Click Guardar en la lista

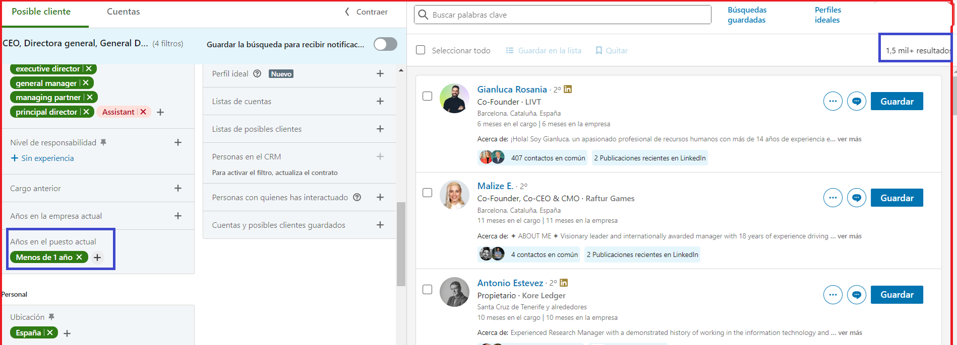click(x=544, y=50)
